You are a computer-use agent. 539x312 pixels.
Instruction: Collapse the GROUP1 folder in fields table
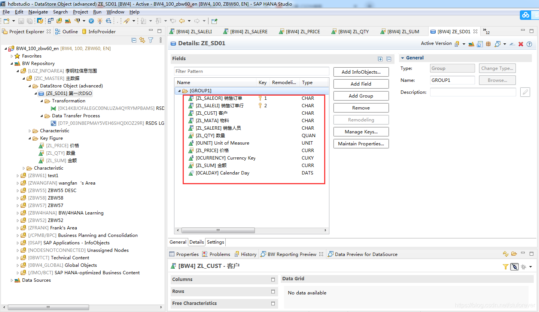tap(179, 91)
